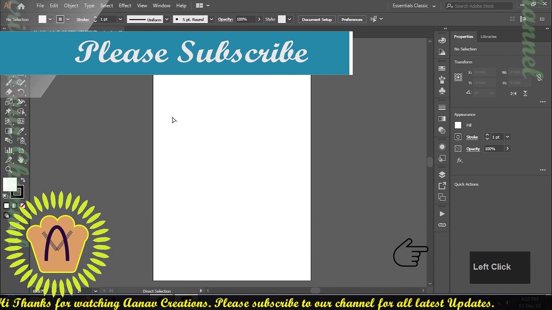Open stroke color dropdown in control bar
Viewport: 552px width, 310px height.
click(68, 19)
